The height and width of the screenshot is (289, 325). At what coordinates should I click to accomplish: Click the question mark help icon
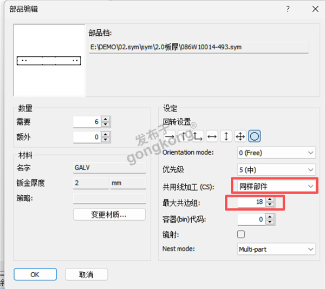(288, 9)
